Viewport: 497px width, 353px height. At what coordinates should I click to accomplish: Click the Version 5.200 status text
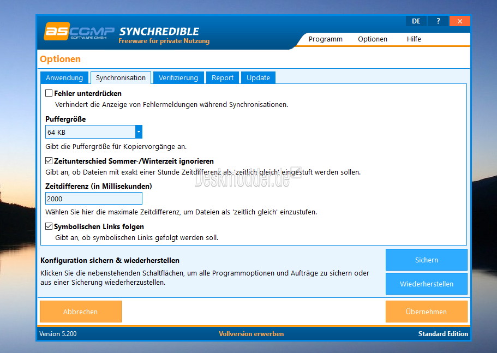(58, 334)
